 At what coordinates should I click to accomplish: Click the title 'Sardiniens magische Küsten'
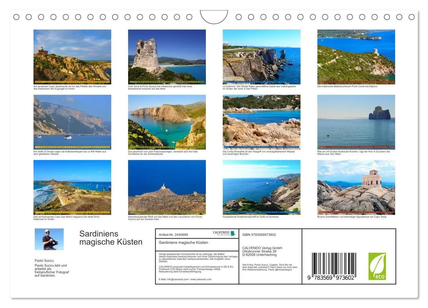111,238
